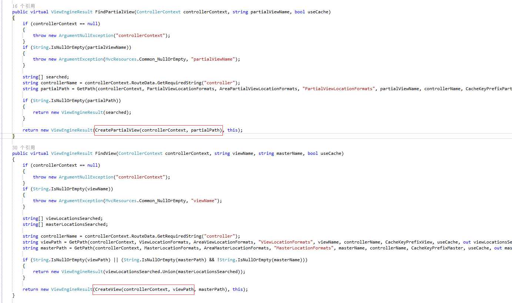Click the FindPartialView method name in its signature
Viewport: 512px width, 303px height.
point(115,12)
